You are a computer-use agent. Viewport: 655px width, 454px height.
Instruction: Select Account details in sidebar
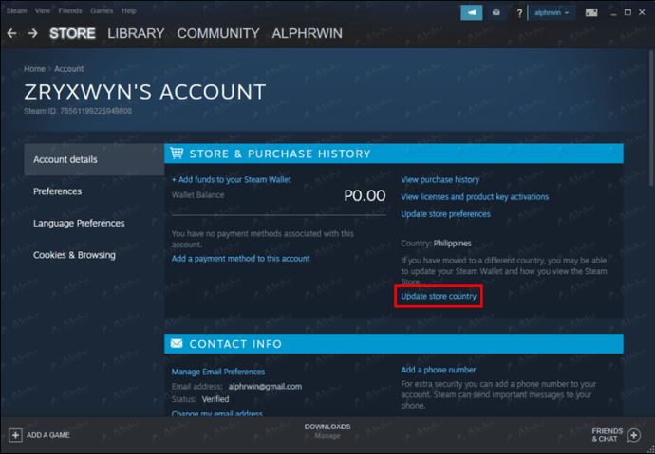[94, 159]
